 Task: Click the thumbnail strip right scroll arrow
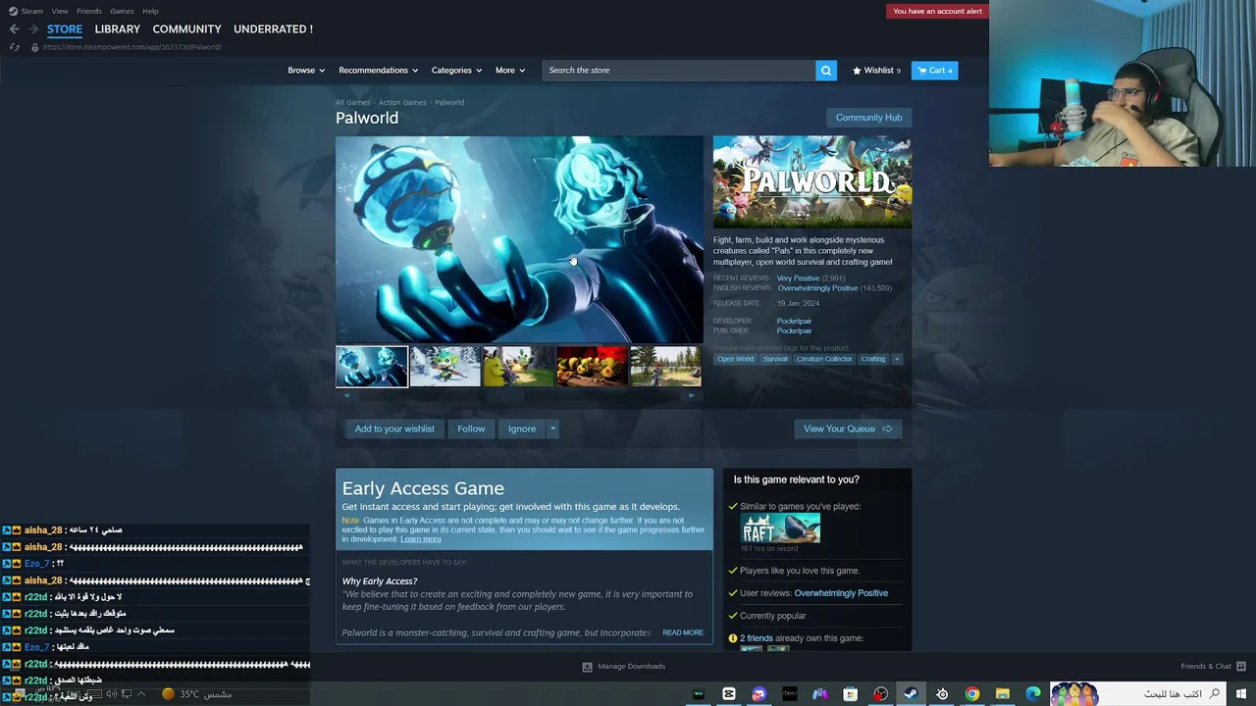click(x=692, y=395)
